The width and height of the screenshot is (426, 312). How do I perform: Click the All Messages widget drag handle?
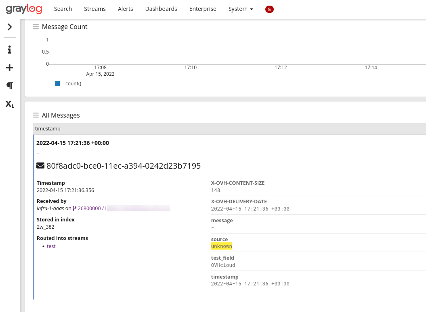click(x=36, y=115)
